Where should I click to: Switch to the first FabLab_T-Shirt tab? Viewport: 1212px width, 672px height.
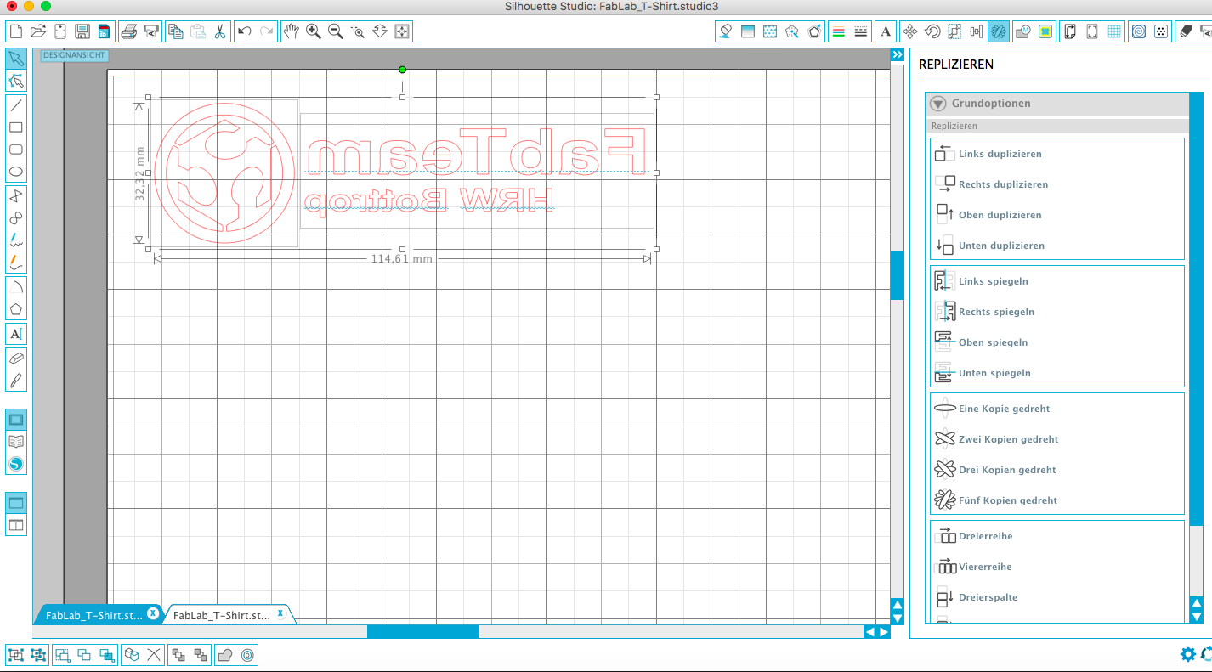tap(94, 615)
